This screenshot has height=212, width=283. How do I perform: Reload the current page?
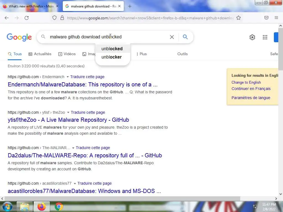pos(27,18)
